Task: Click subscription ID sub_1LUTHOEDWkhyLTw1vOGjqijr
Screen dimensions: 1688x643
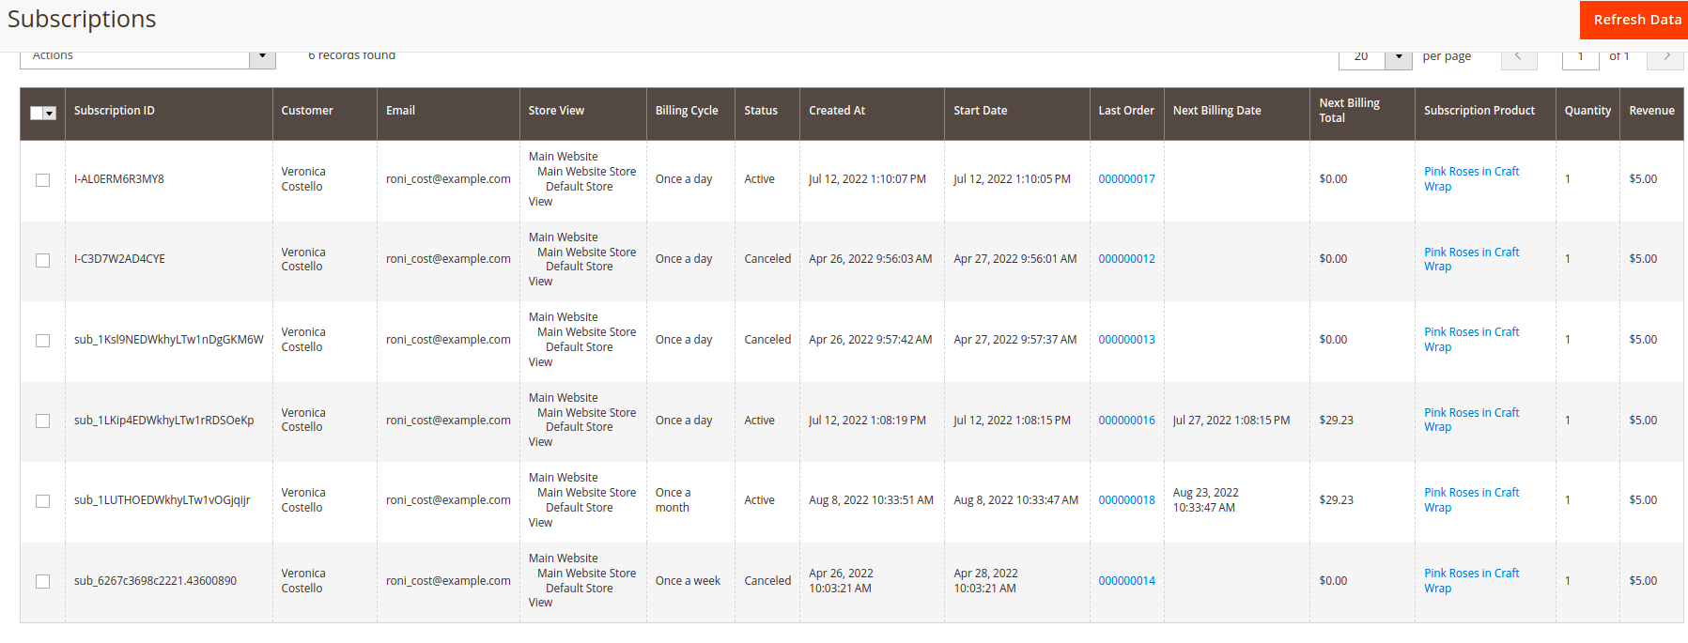Action: click(x=163, y=500)
